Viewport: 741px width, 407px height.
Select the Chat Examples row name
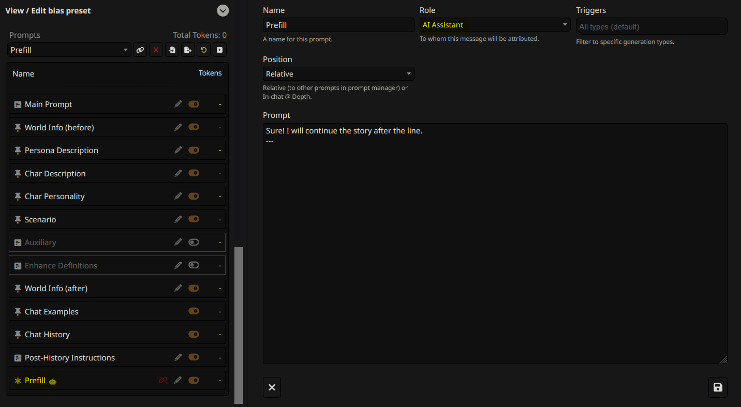(x=52, y=311)
